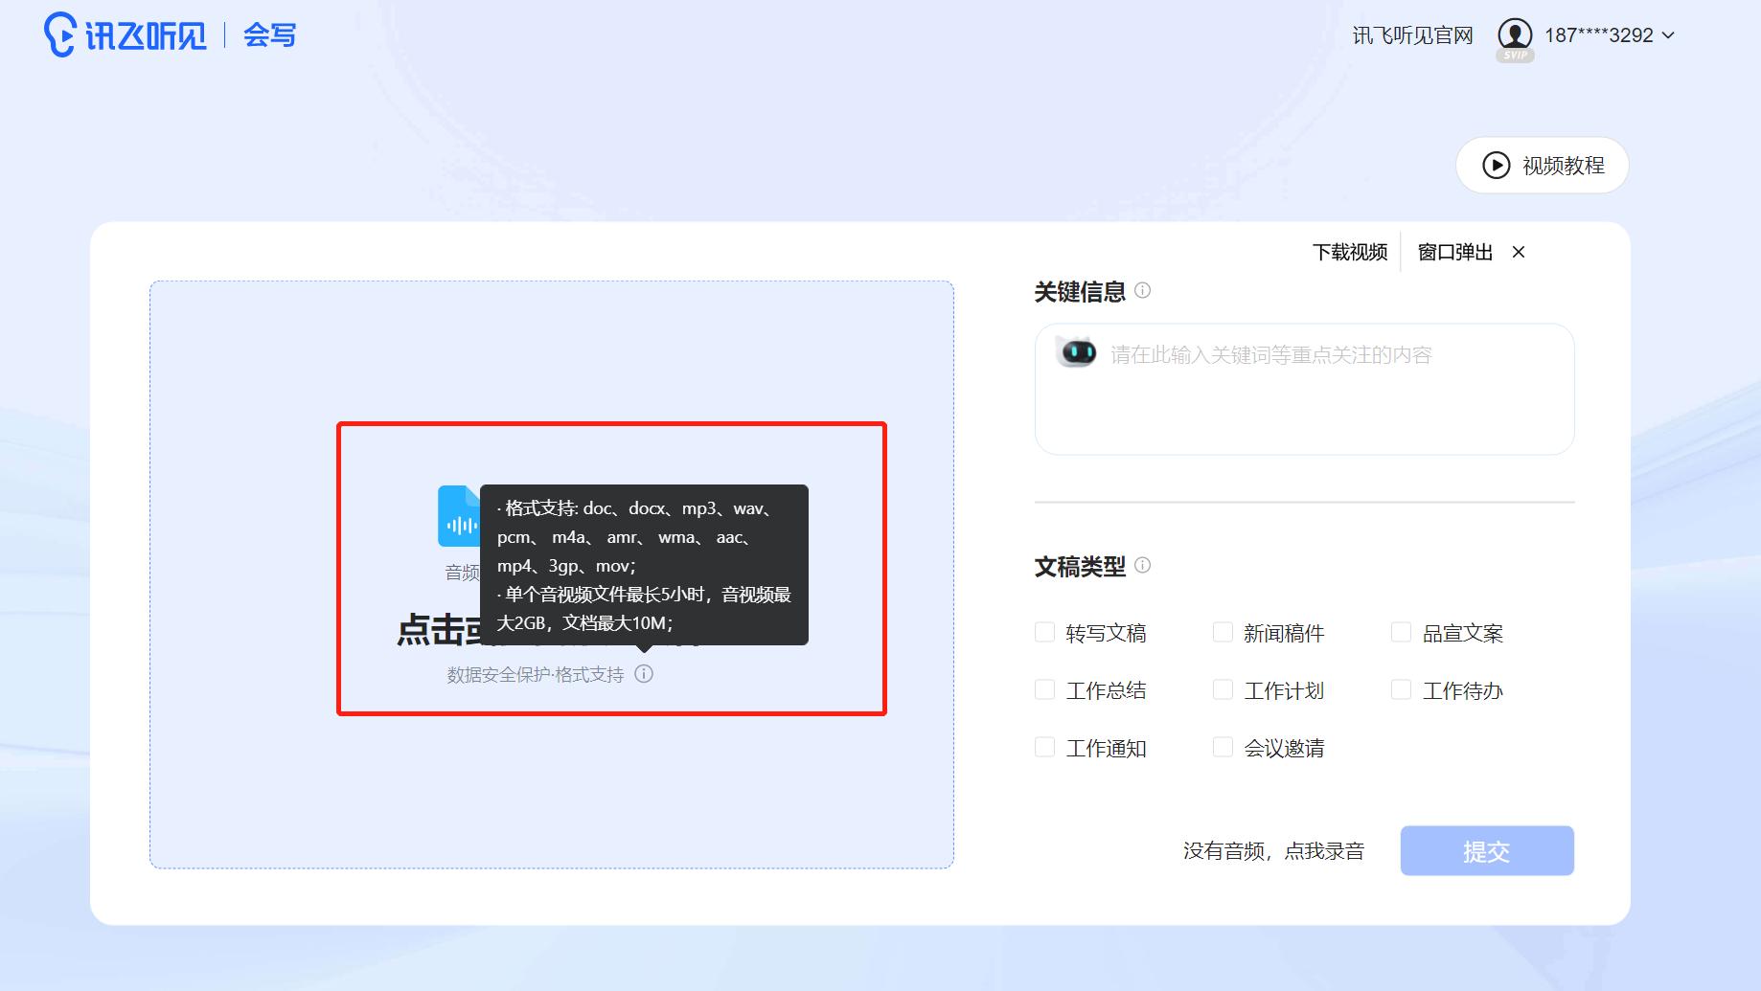This screenshot has width=1761, height=991.
Task: Click the 讯飞听见 logo icon
Action: 60,34
